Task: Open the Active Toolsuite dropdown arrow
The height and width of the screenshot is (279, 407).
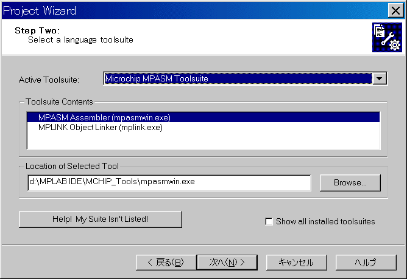Action: coord(379,78)
